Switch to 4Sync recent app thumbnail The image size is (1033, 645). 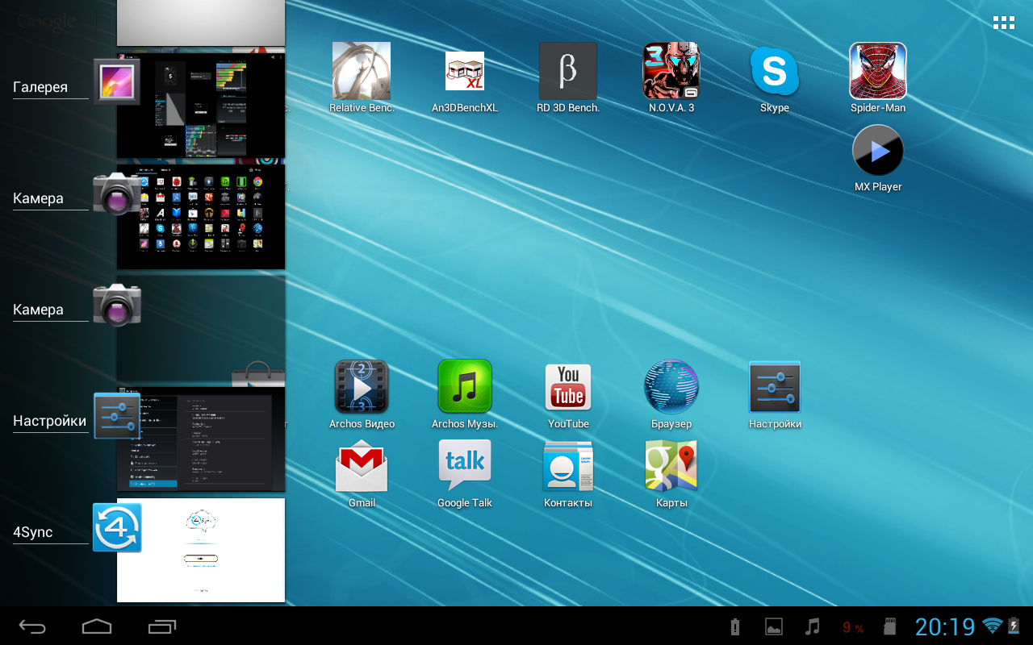[x=201, y=550]
